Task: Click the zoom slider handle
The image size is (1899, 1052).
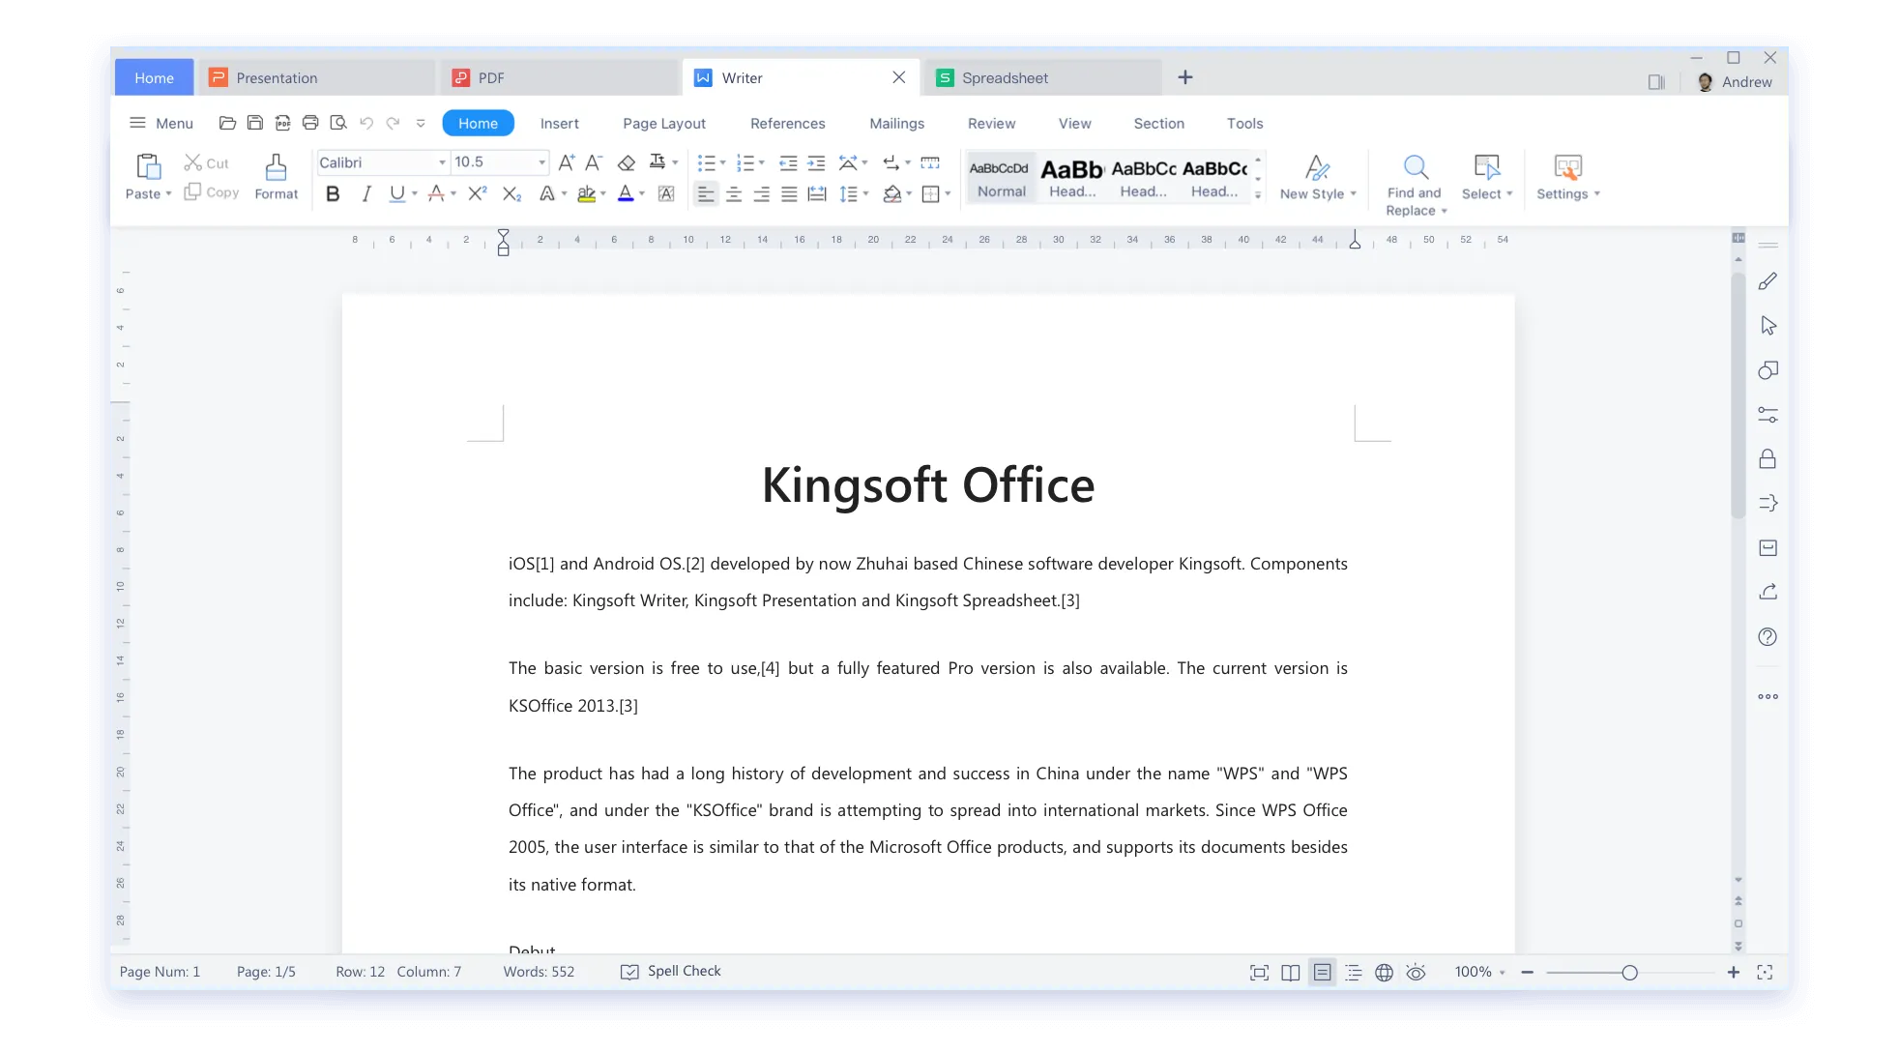Action: click(1629, 973)
